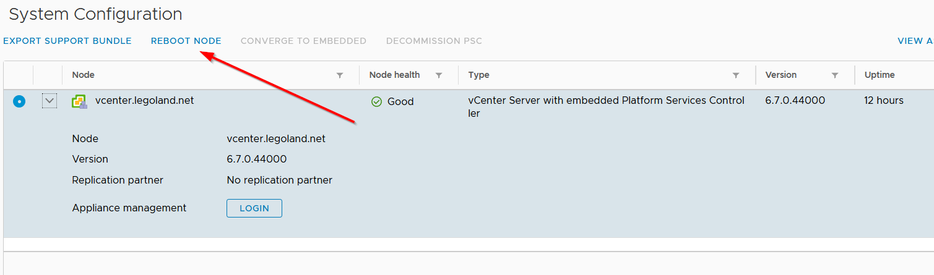Viewport: 934px width, 275px height.
Task: Sort by the Node health column header
Action: [x=394, y=75]
